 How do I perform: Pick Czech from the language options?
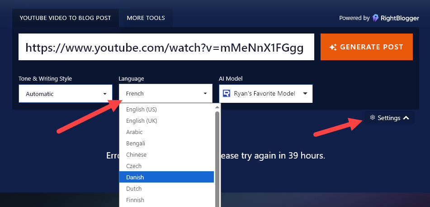[166, 166]
